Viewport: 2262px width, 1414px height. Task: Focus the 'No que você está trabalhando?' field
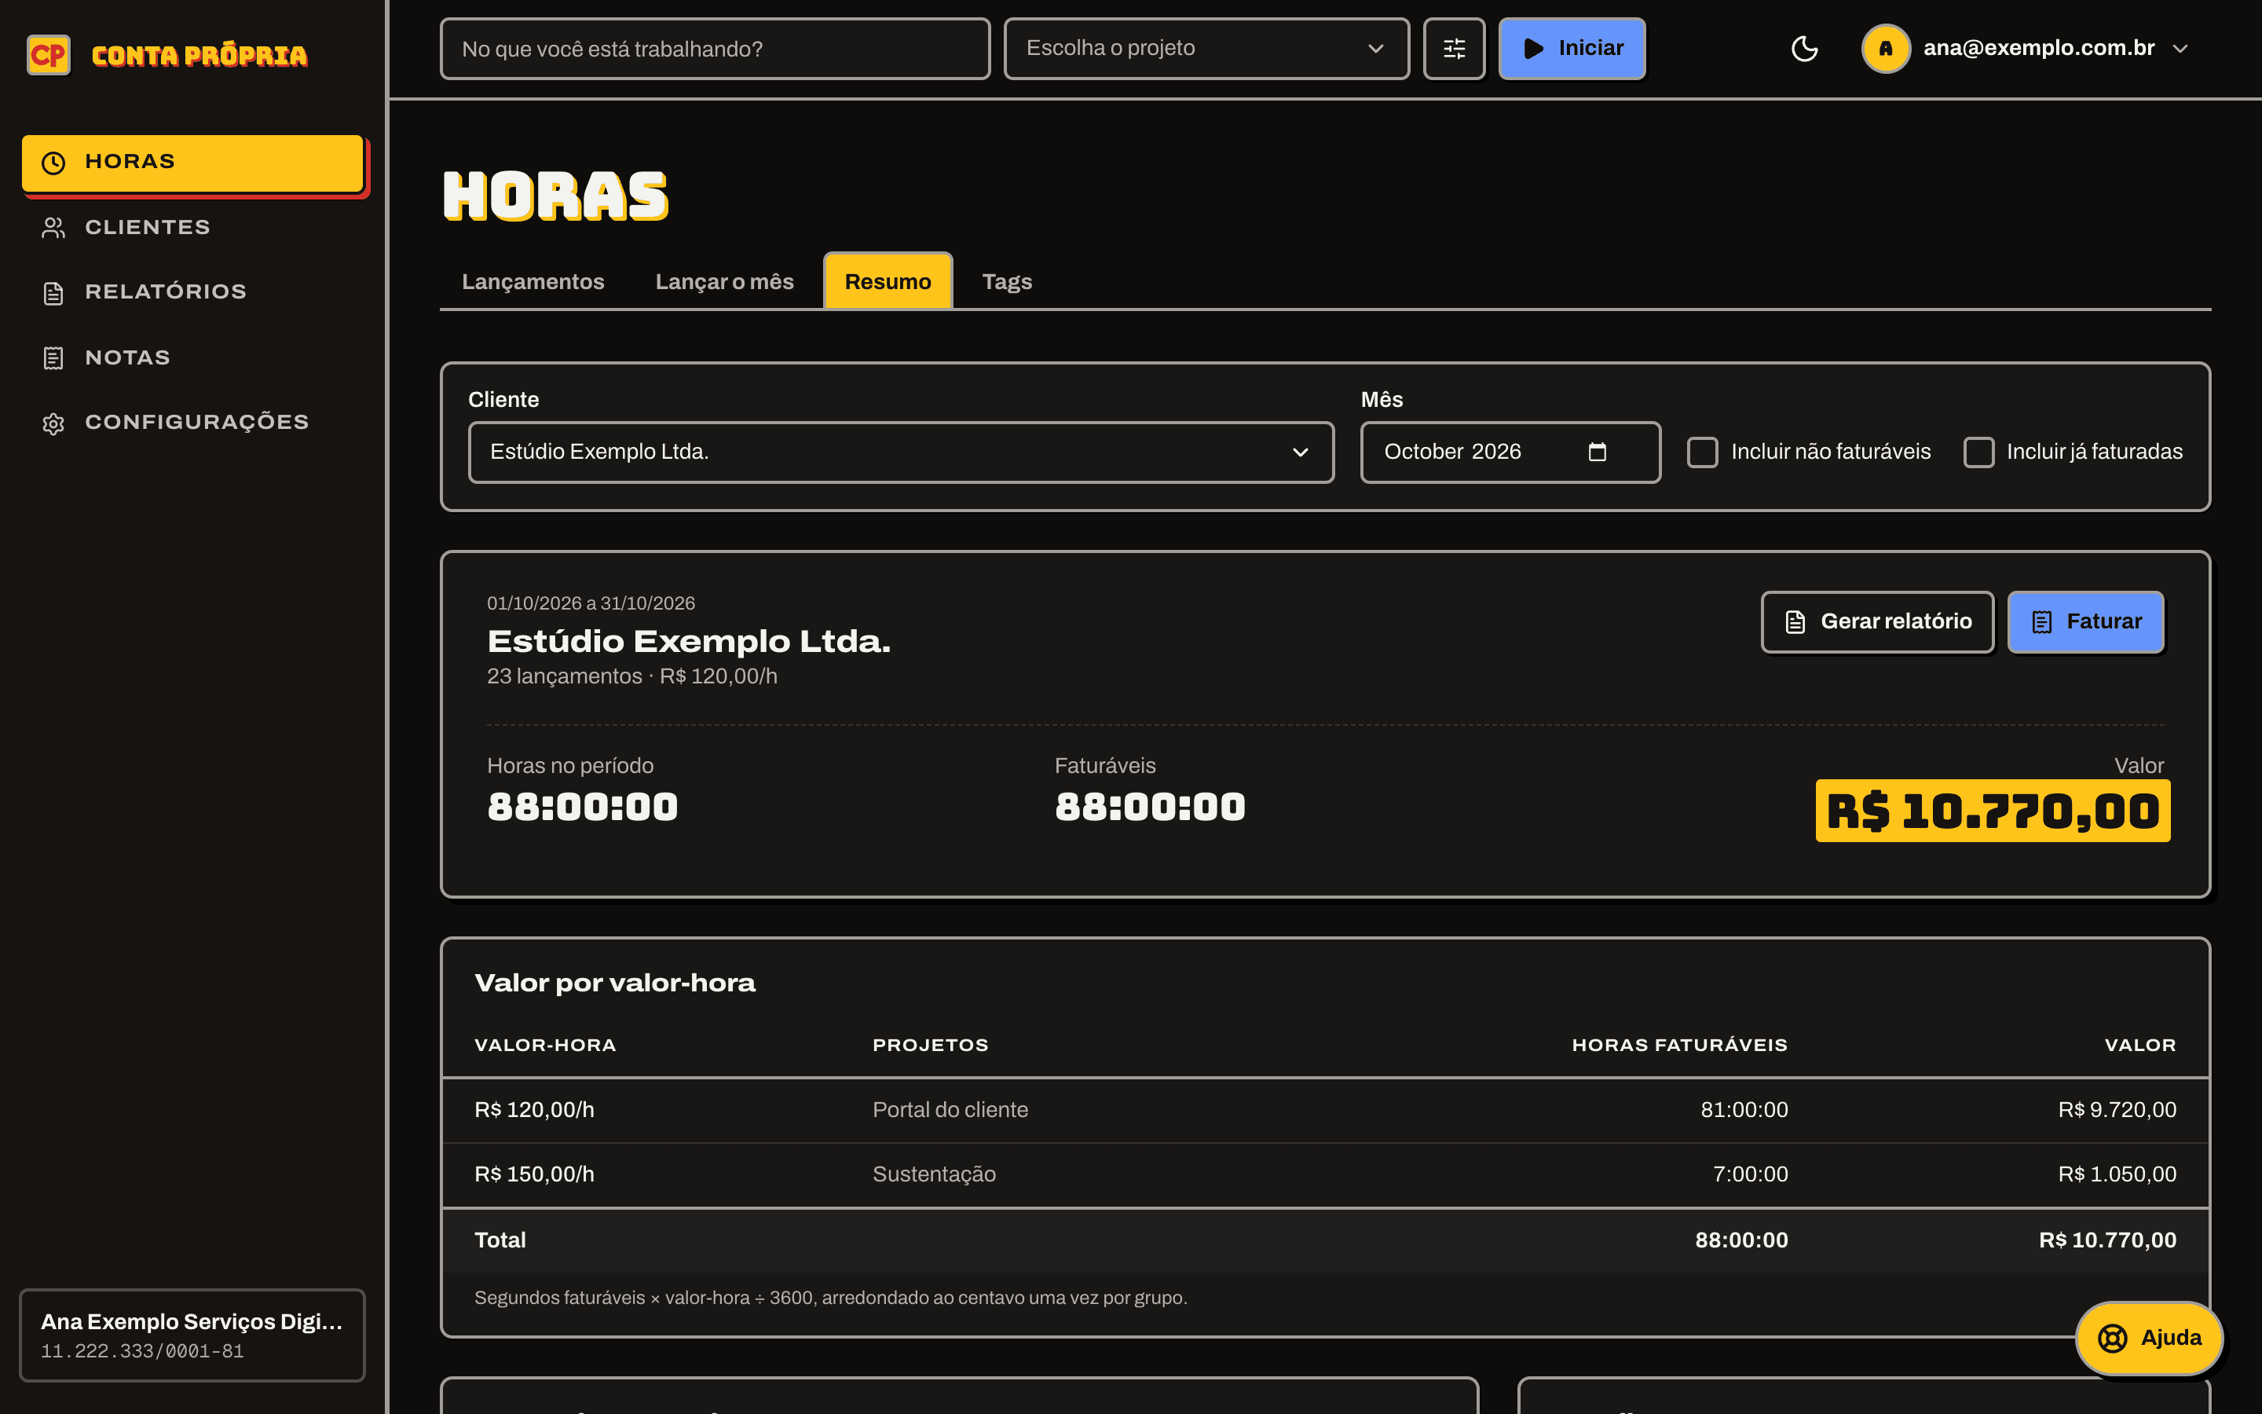(x=715, y=49)
